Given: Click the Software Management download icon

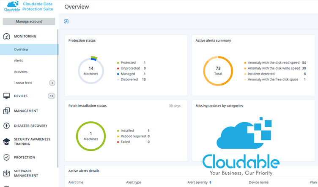Looking at the screenshot, I should 6,173.
